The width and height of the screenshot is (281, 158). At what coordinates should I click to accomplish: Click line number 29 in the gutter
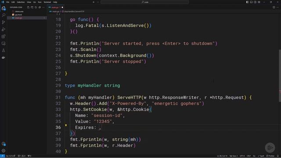click(58, 86)
